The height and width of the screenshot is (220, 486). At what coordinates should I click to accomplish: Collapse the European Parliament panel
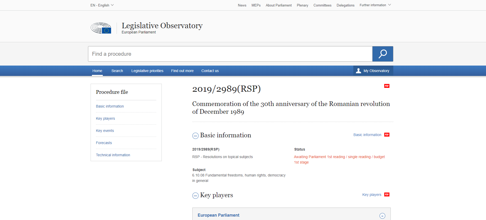tap(382, 216)
